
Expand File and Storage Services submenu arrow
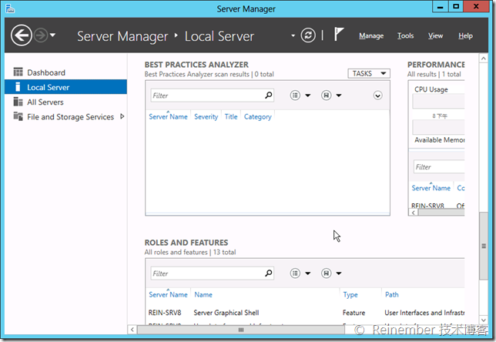coord(122,117)
